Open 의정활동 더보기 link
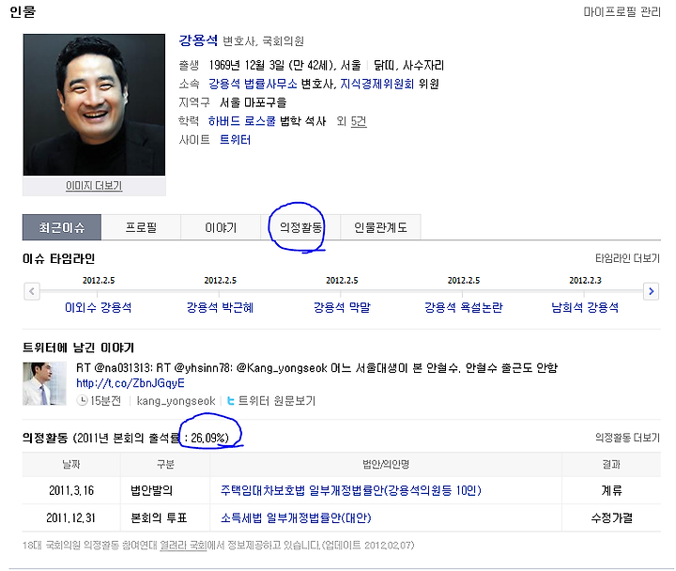The height and width of the screenshot is (571, 676). (627, 438)
